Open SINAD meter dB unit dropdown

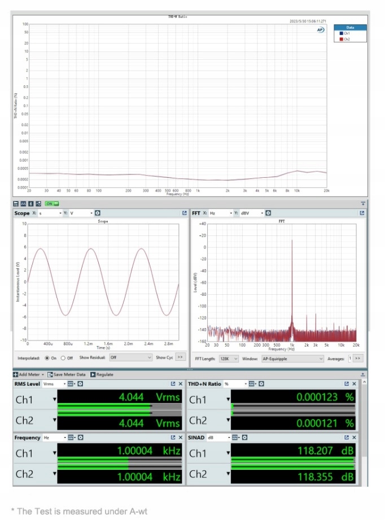pyautogui.click(x=218, y=438)
